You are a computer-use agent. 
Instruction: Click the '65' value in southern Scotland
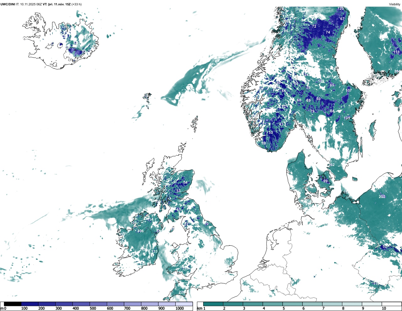click(179, 210)
